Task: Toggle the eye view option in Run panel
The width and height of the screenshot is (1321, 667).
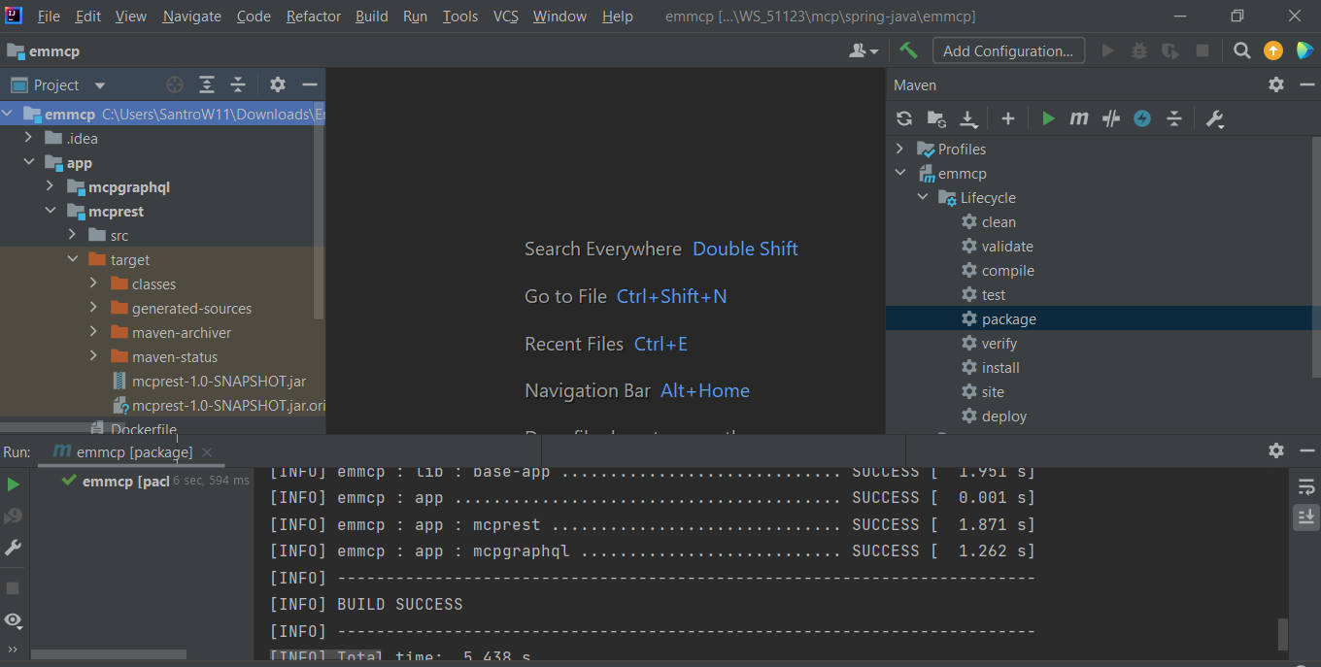Action: [13, 619]
